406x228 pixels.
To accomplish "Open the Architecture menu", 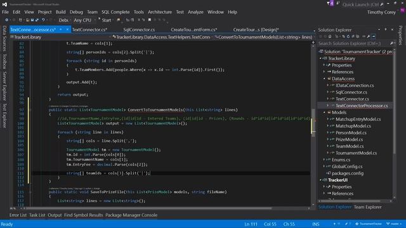I will click(x=160, y=12).
